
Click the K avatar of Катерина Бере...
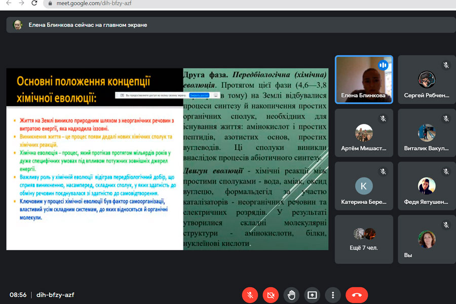364,186
